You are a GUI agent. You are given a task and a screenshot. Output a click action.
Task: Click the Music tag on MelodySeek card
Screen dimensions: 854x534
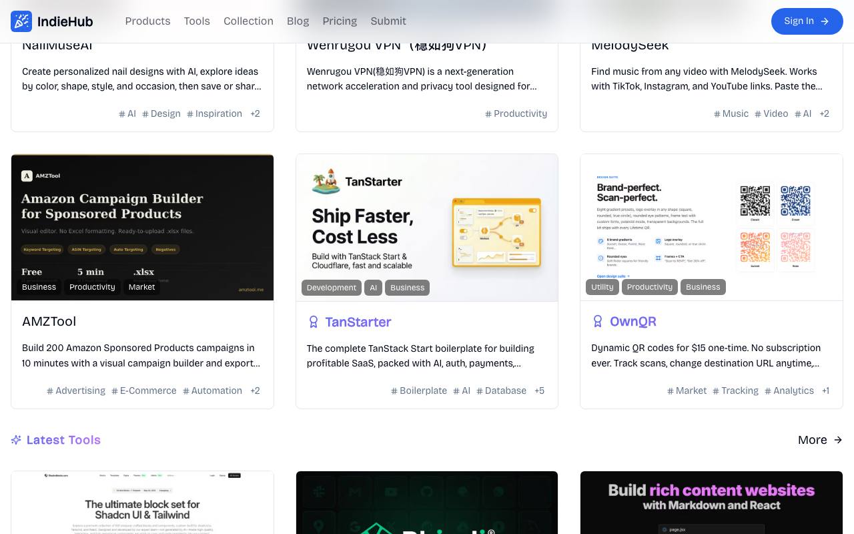pyautogui.click(x=731, y=113)
